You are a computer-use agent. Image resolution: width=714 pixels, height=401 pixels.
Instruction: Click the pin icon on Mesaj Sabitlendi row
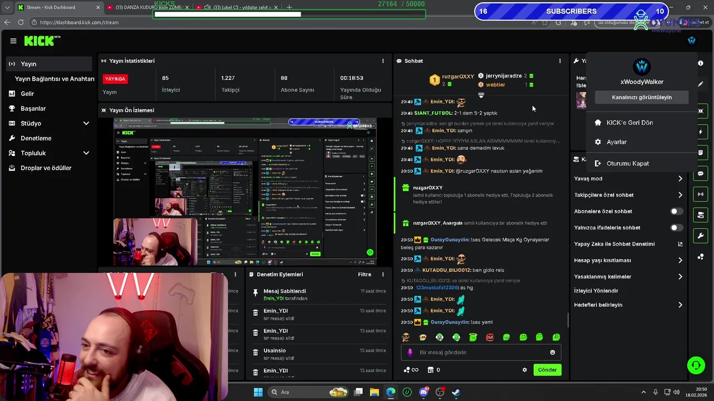[255, 292]
